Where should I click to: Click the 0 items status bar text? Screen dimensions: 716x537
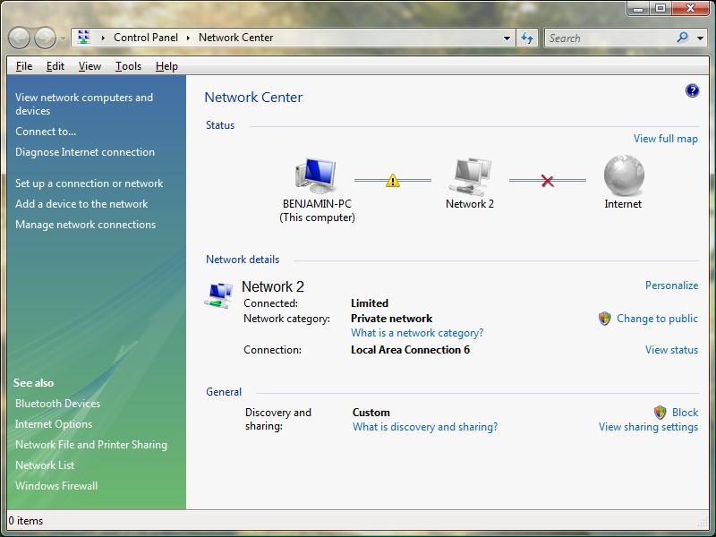[x=26, y=521]
